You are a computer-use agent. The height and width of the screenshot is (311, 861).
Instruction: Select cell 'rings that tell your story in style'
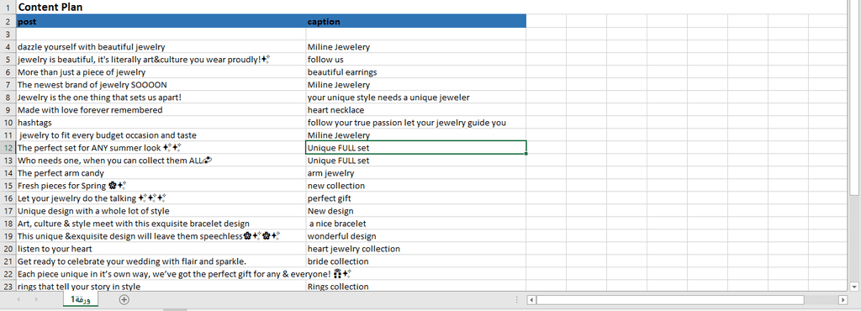(161, 287)
